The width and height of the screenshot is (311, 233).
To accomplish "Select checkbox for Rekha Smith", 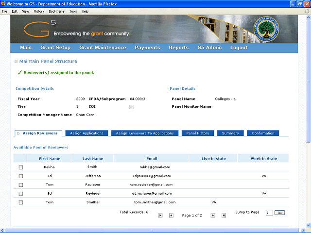I will [x=20, y=167].
